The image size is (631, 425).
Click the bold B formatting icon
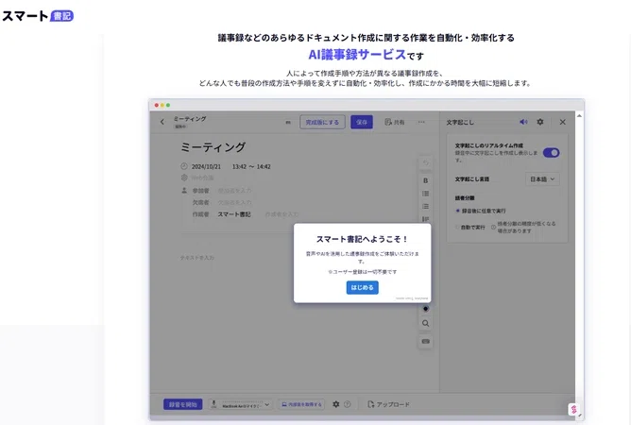pyautogui.click(x=425, y=180)
